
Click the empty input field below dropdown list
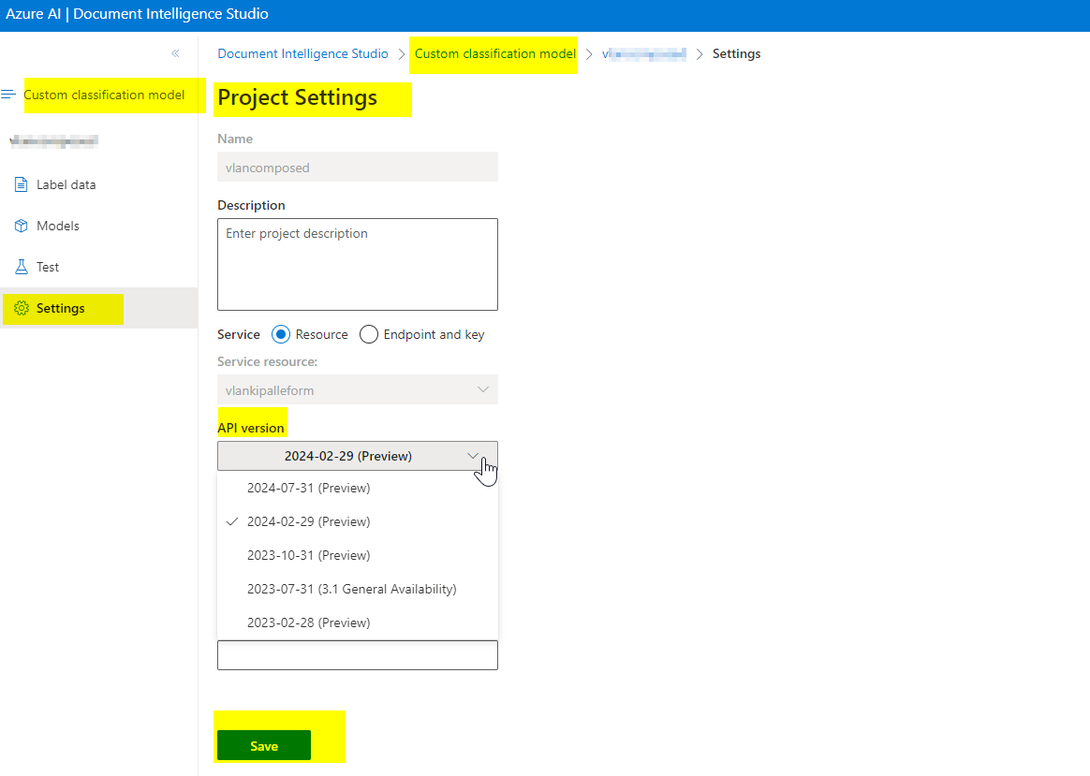pos(358,655)
